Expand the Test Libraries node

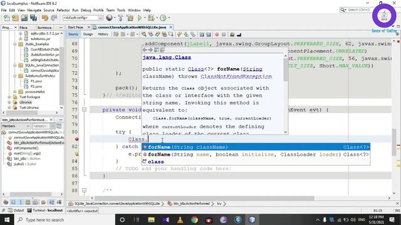click(x=9, y=107)
